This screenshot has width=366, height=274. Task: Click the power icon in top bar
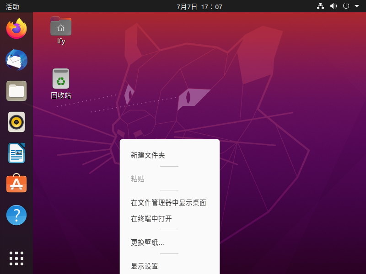coord(346,6)
